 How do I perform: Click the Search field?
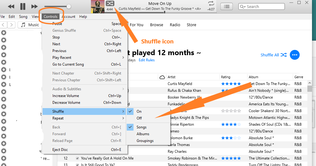[x=261, y=7]
